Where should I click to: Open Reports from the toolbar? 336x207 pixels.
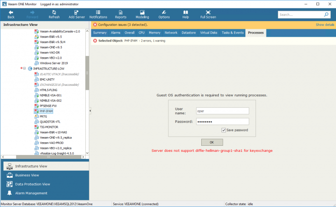click(x=121, y=14)
